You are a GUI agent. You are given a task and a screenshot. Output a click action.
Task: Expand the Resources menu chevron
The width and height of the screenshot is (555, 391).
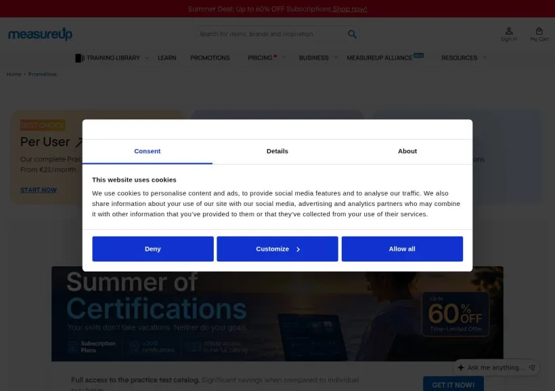click(485, 58)
